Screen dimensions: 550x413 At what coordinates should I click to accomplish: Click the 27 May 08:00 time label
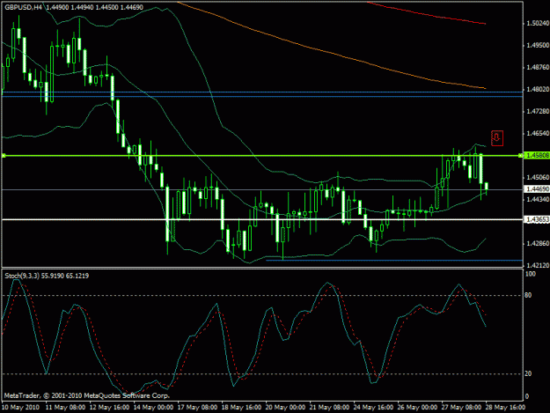pos(462,408)
